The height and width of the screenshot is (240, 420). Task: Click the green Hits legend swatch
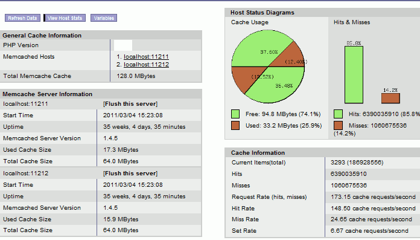pos(338,114)
